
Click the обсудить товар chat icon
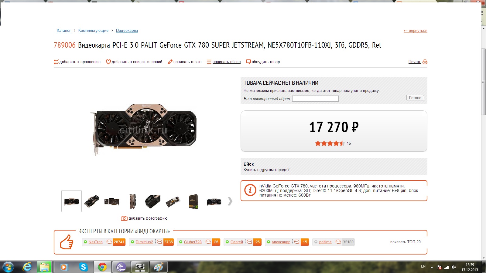coord(248,62)
